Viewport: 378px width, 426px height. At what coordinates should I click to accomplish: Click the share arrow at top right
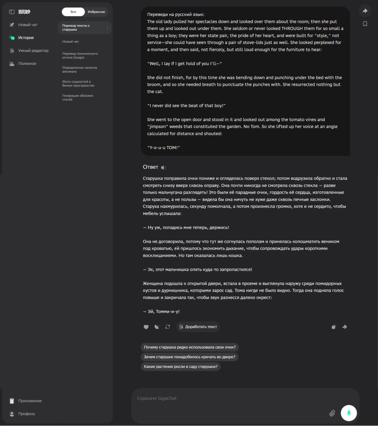point(365,11)
